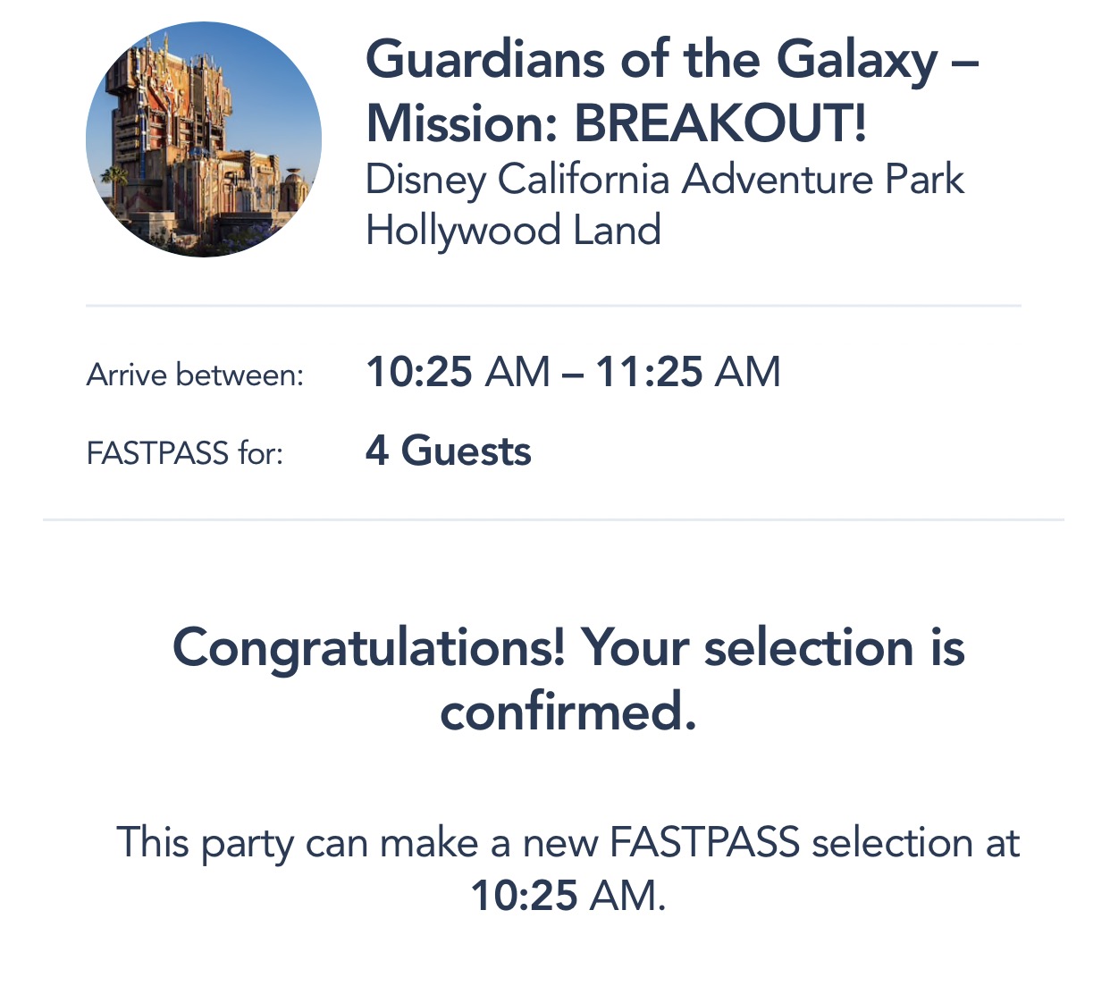This screenshot has width=1110, height=986.
Task: Click the divider line below Hollywood Land
Action: (x=553, y=306)
